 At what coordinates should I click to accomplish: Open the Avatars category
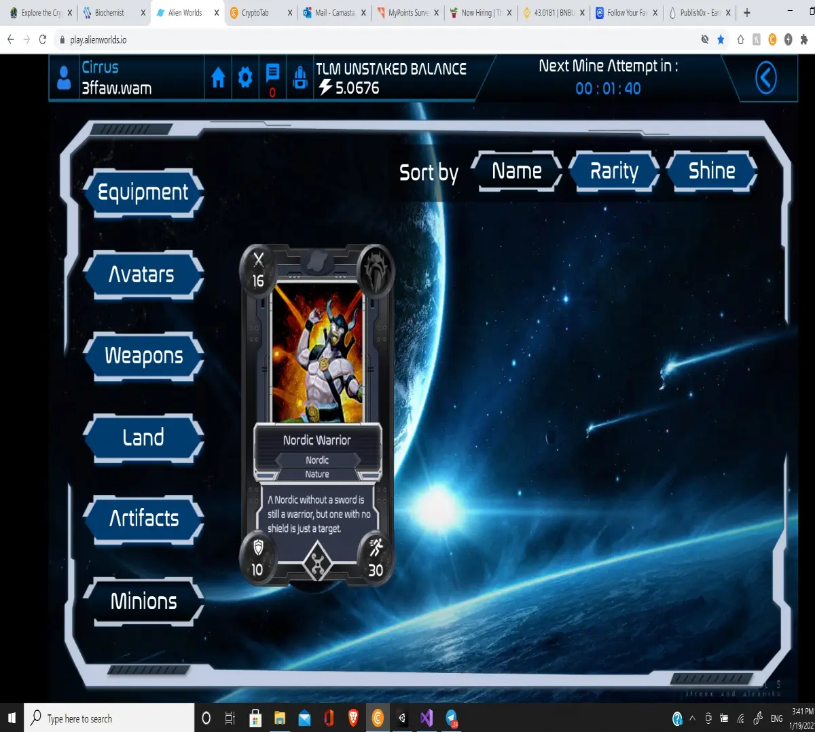click(x=143, y=275)
